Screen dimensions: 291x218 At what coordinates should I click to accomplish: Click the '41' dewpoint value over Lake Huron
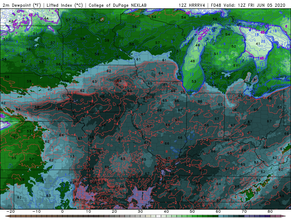pyautogui.click(x=258, y=44)
